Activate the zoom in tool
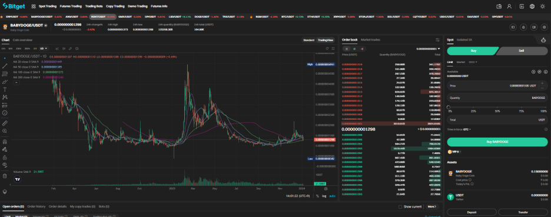The image size is (551, 217). (x=5, y=131)
